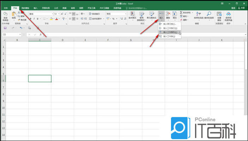Select 插入单元格 in the dropdown menu
Viewport: 248px width, 141px height.
point(170,24)
